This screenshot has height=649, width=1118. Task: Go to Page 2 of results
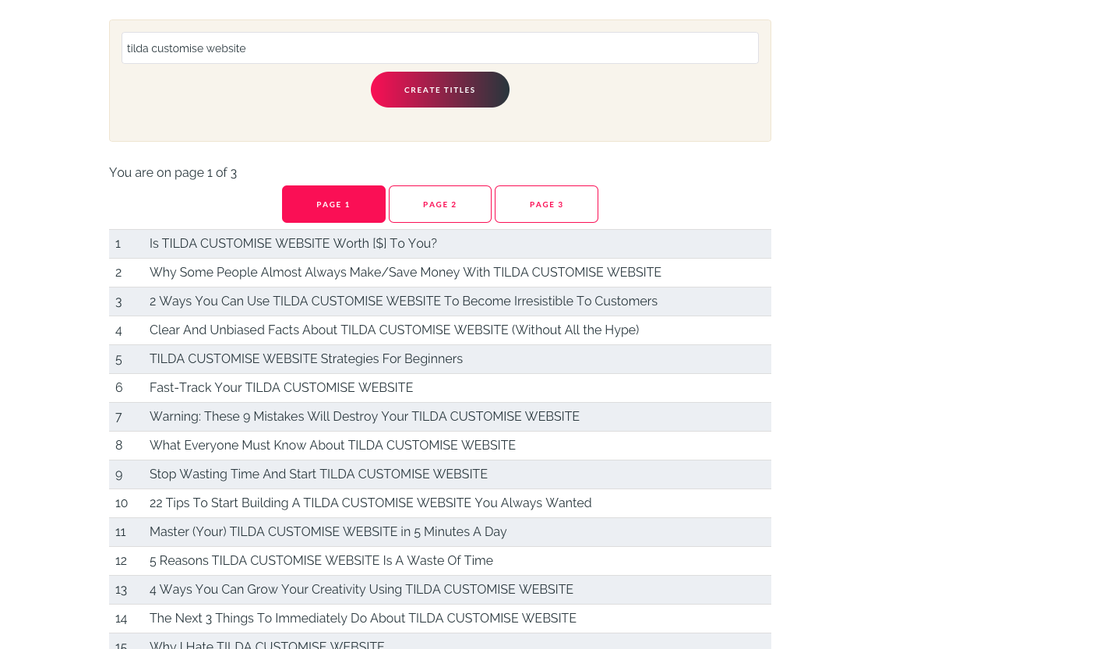440,204
